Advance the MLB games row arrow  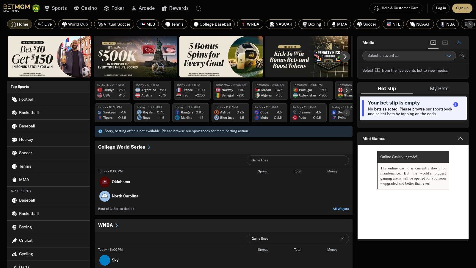pos(346,113)
